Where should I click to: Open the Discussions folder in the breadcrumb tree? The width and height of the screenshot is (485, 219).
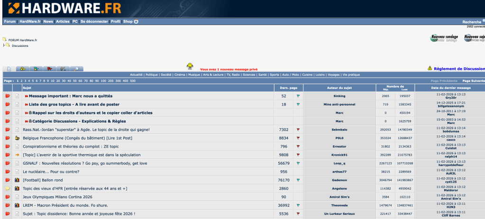20,46
